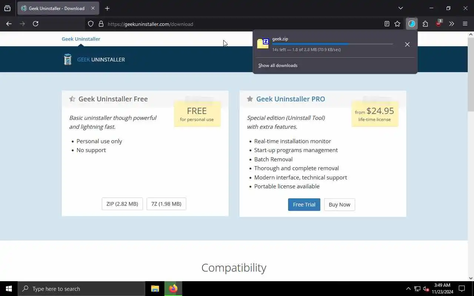Show all downloads

(278, 65)
